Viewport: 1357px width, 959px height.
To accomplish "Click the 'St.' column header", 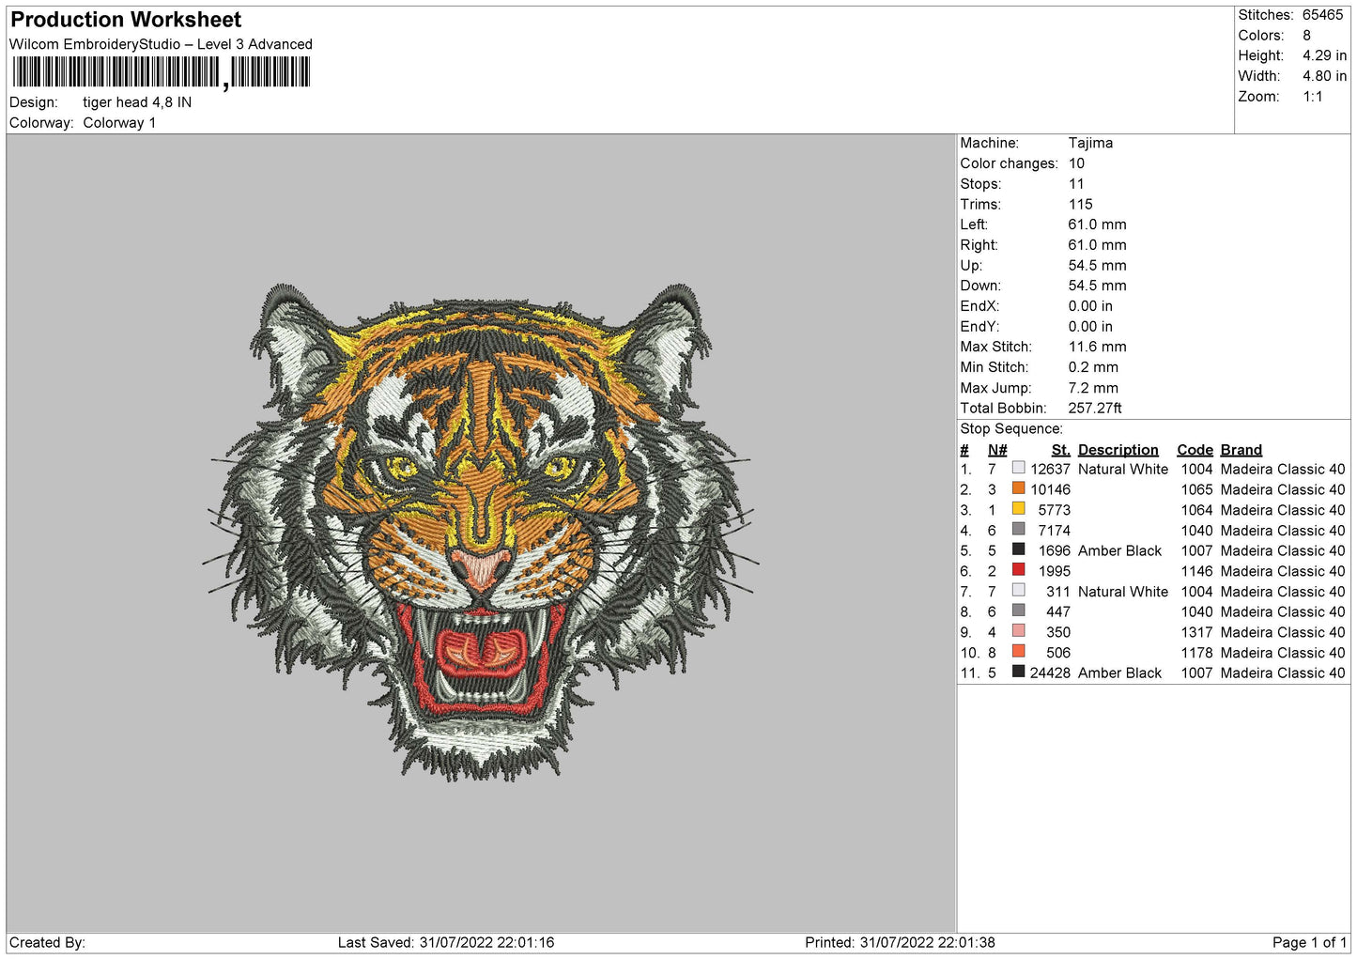I will click(1061, 450).
